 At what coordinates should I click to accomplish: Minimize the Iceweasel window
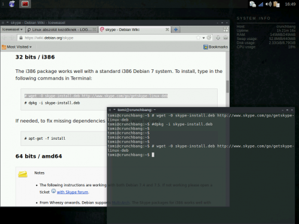coord(218,23)
